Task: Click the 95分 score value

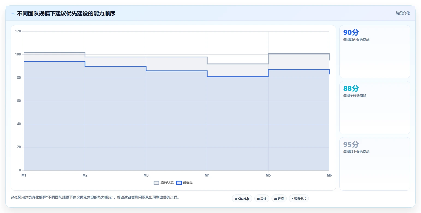Action: pos(351,144)
